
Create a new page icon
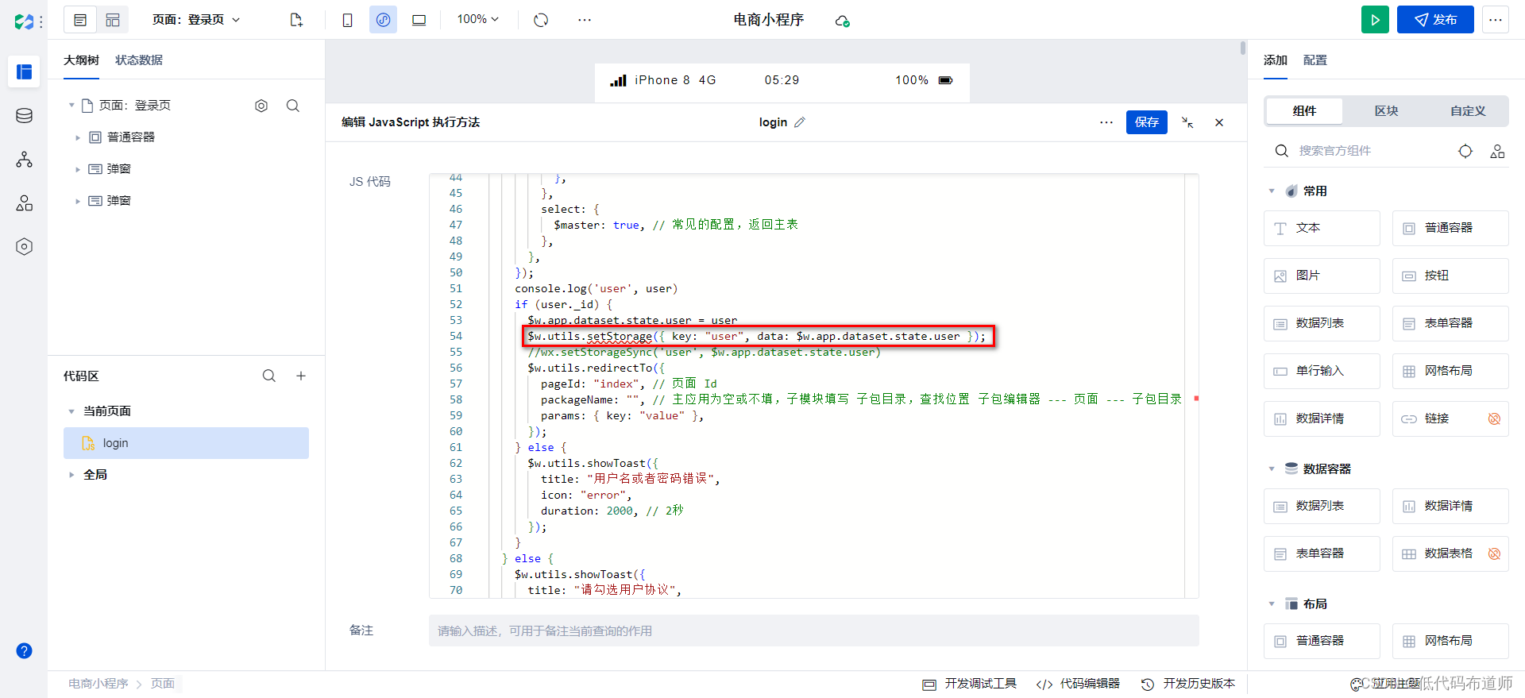tap(296, 20)
